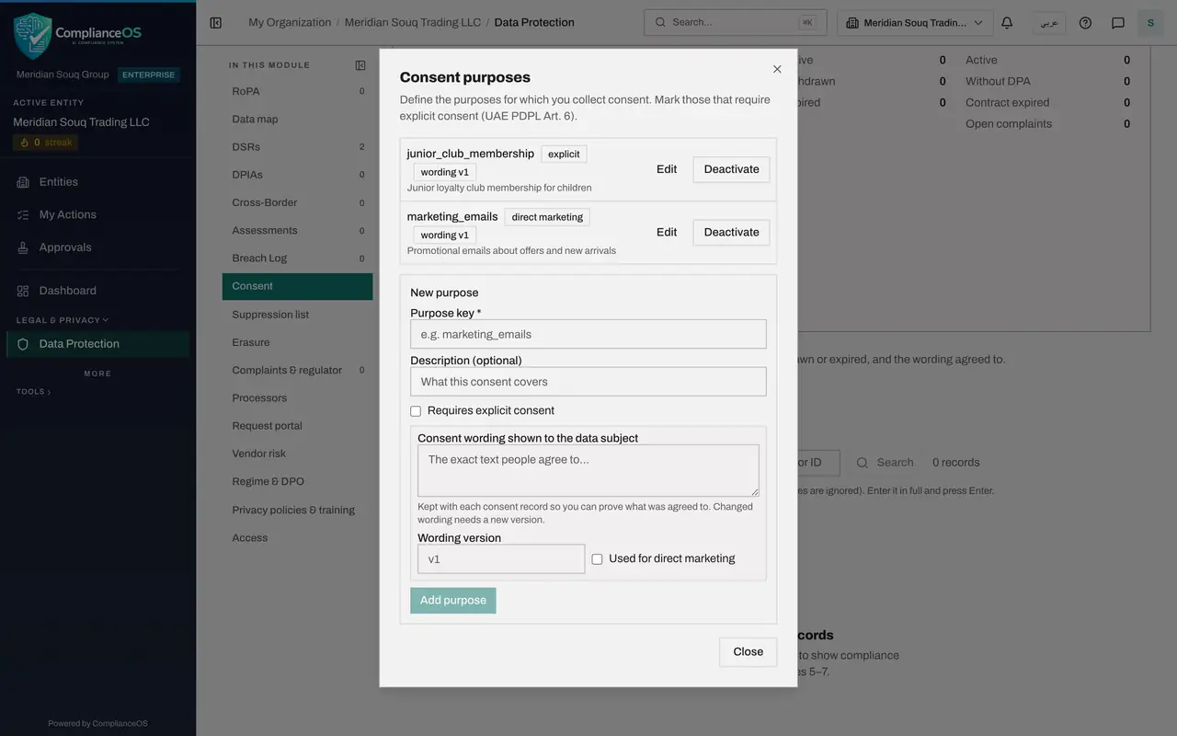Click the streak flame badge
This screenshot has width=1177, height=736.
[46, 143]
